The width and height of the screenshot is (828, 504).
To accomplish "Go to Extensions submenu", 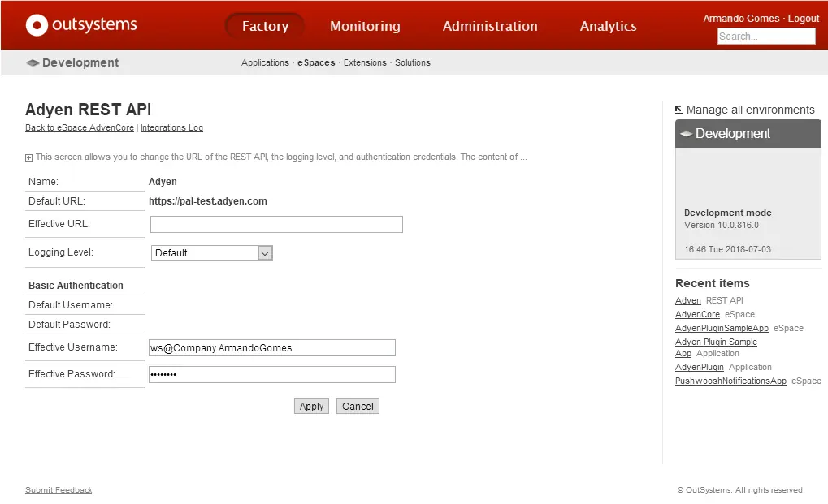I will click(x=365, y=62).
